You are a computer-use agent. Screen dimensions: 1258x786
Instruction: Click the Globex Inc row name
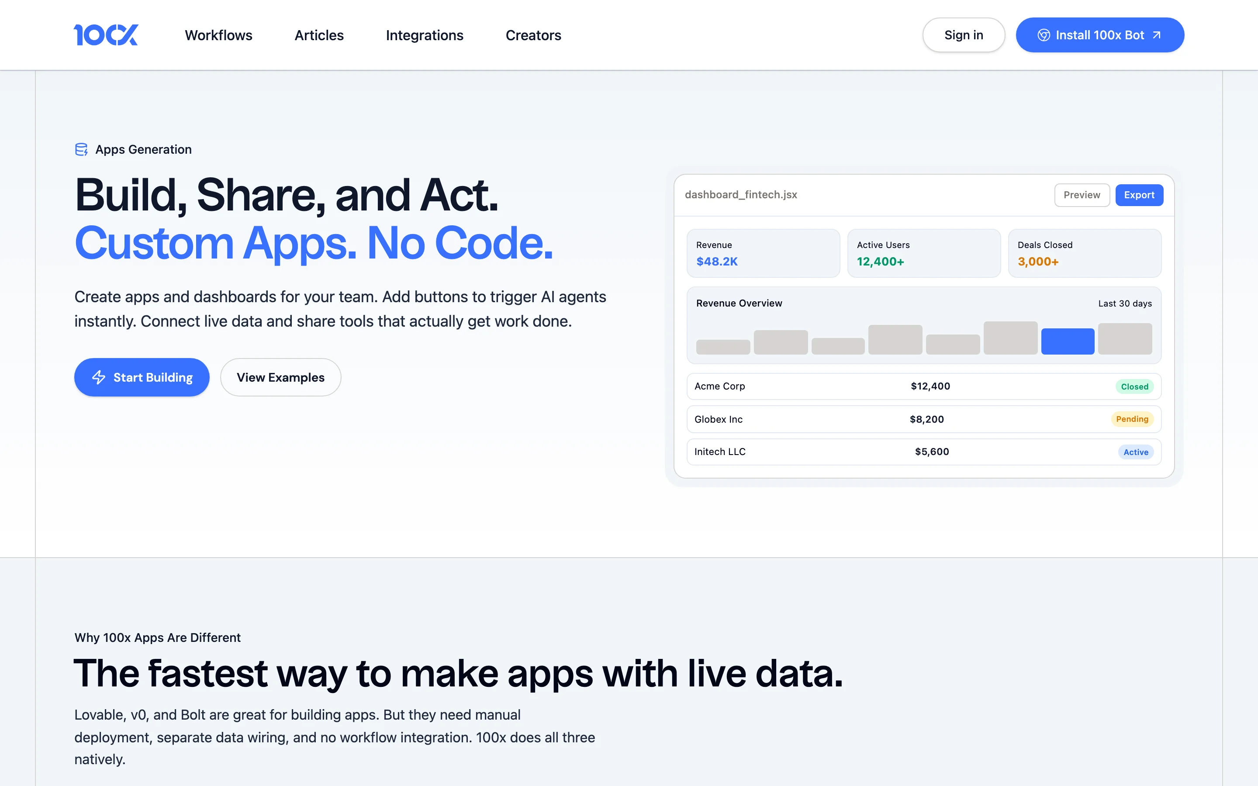point(719,420)
